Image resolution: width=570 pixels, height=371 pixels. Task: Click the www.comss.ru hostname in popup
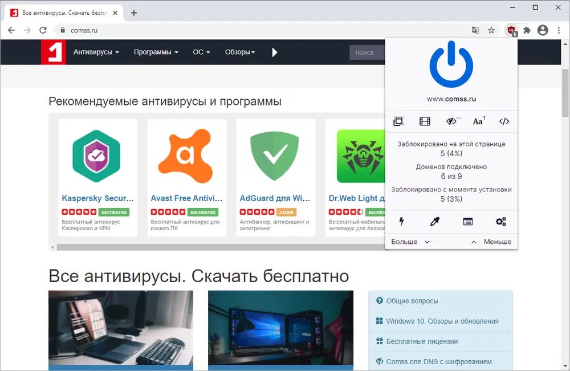pos(451,99)
